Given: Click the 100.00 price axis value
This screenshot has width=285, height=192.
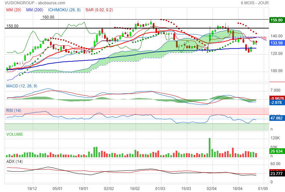Looking at the screenshot, I should click(276, 71).
